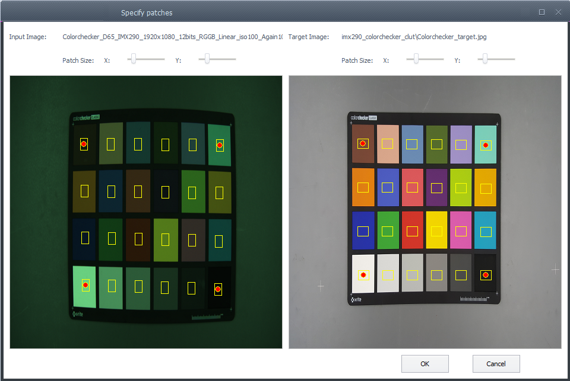Select red marker on bluish-green patch in target image

pyautogui.click(x=486, y=145)
